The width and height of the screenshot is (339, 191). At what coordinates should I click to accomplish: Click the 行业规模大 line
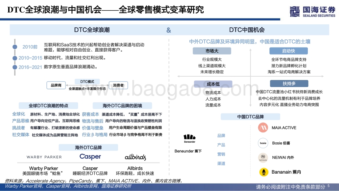point(212,59)
